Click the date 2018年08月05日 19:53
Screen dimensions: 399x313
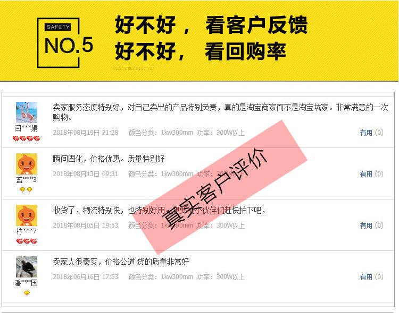pos(86,225)
